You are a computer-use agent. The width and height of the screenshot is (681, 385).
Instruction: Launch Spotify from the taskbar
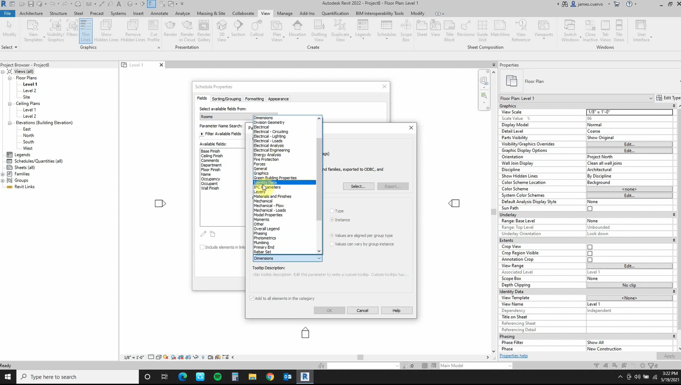click(x=217, y=377)
